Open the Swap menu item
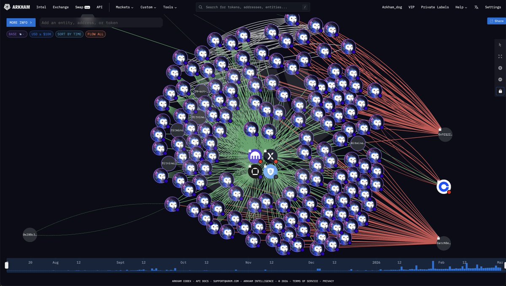This screenshot has width=506, height=286. [83, 7]
